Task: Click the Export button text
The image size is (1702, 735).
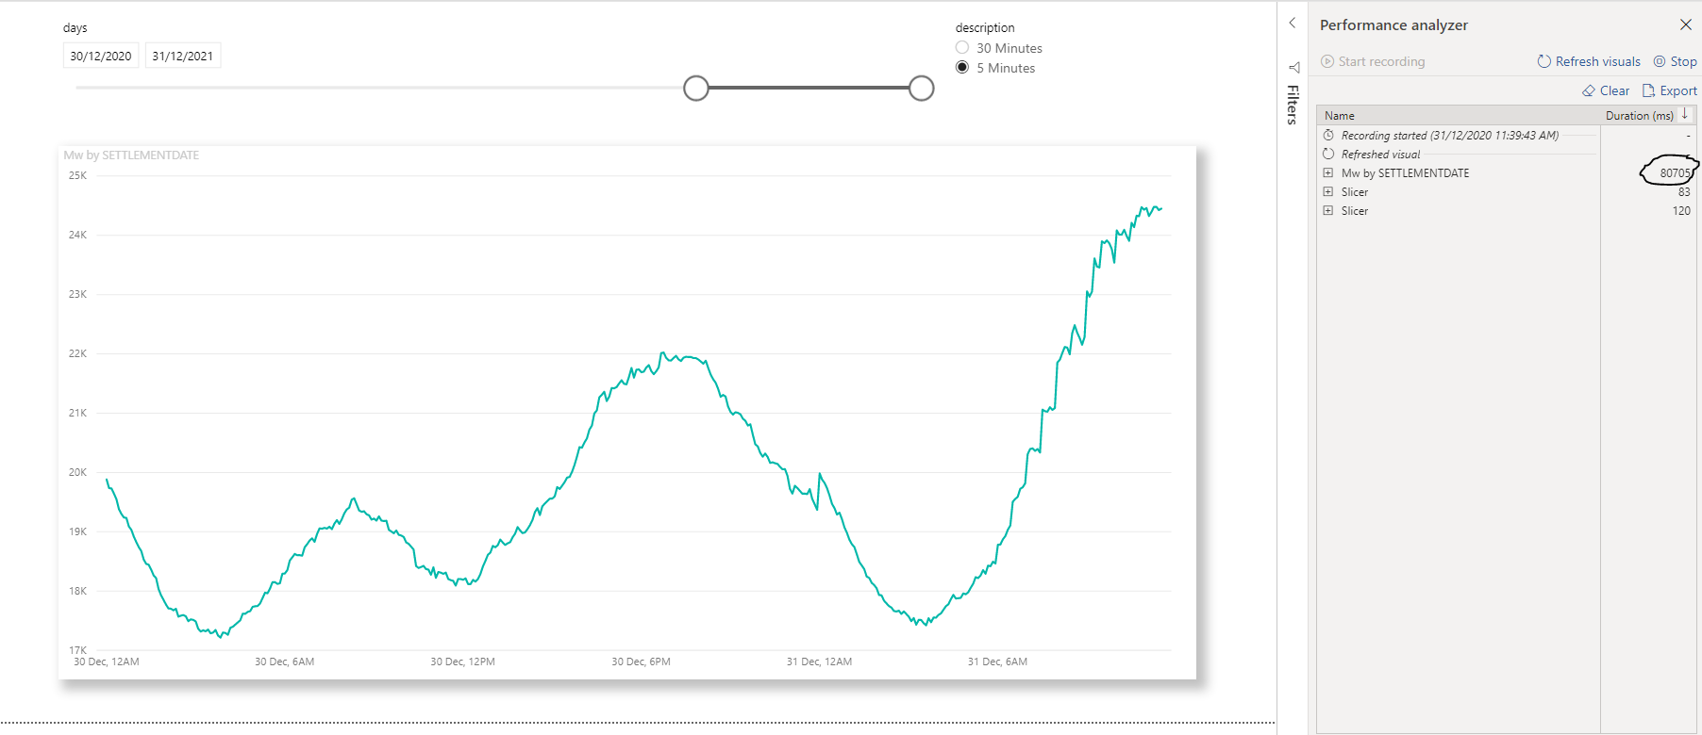Action: pyautogui.click(x=1678, y=90)
